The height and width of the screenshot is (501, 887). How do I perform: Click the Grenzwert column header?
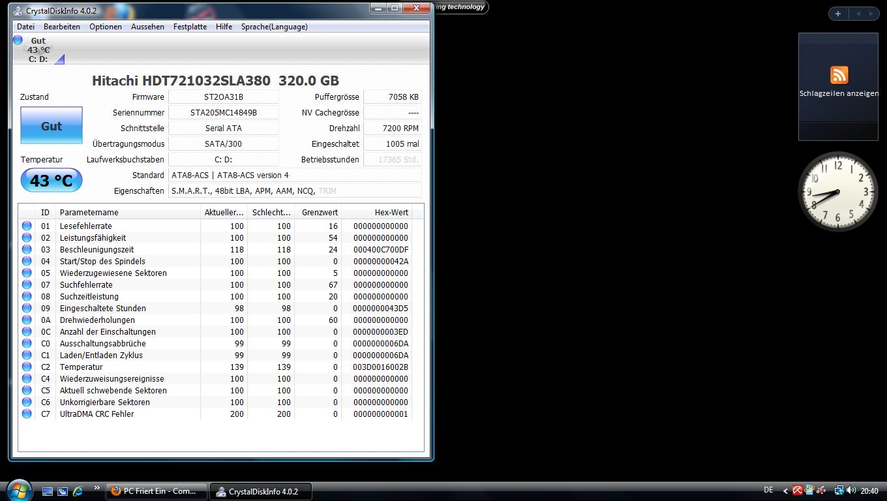(318, 212)
